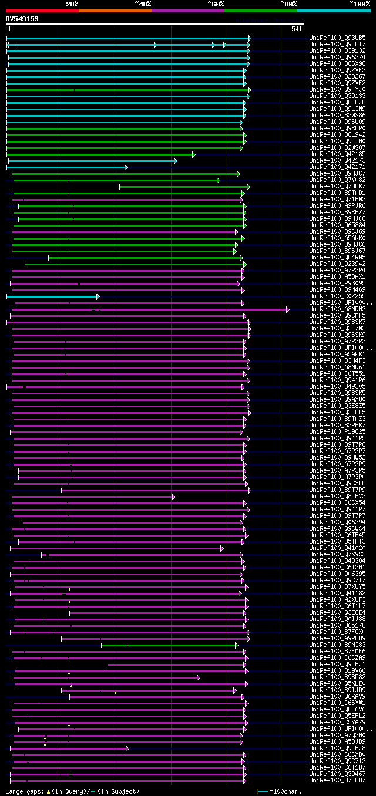
Task: Click the green alignment bar for UniRef100_B9NI83
Action: [170, 645]
